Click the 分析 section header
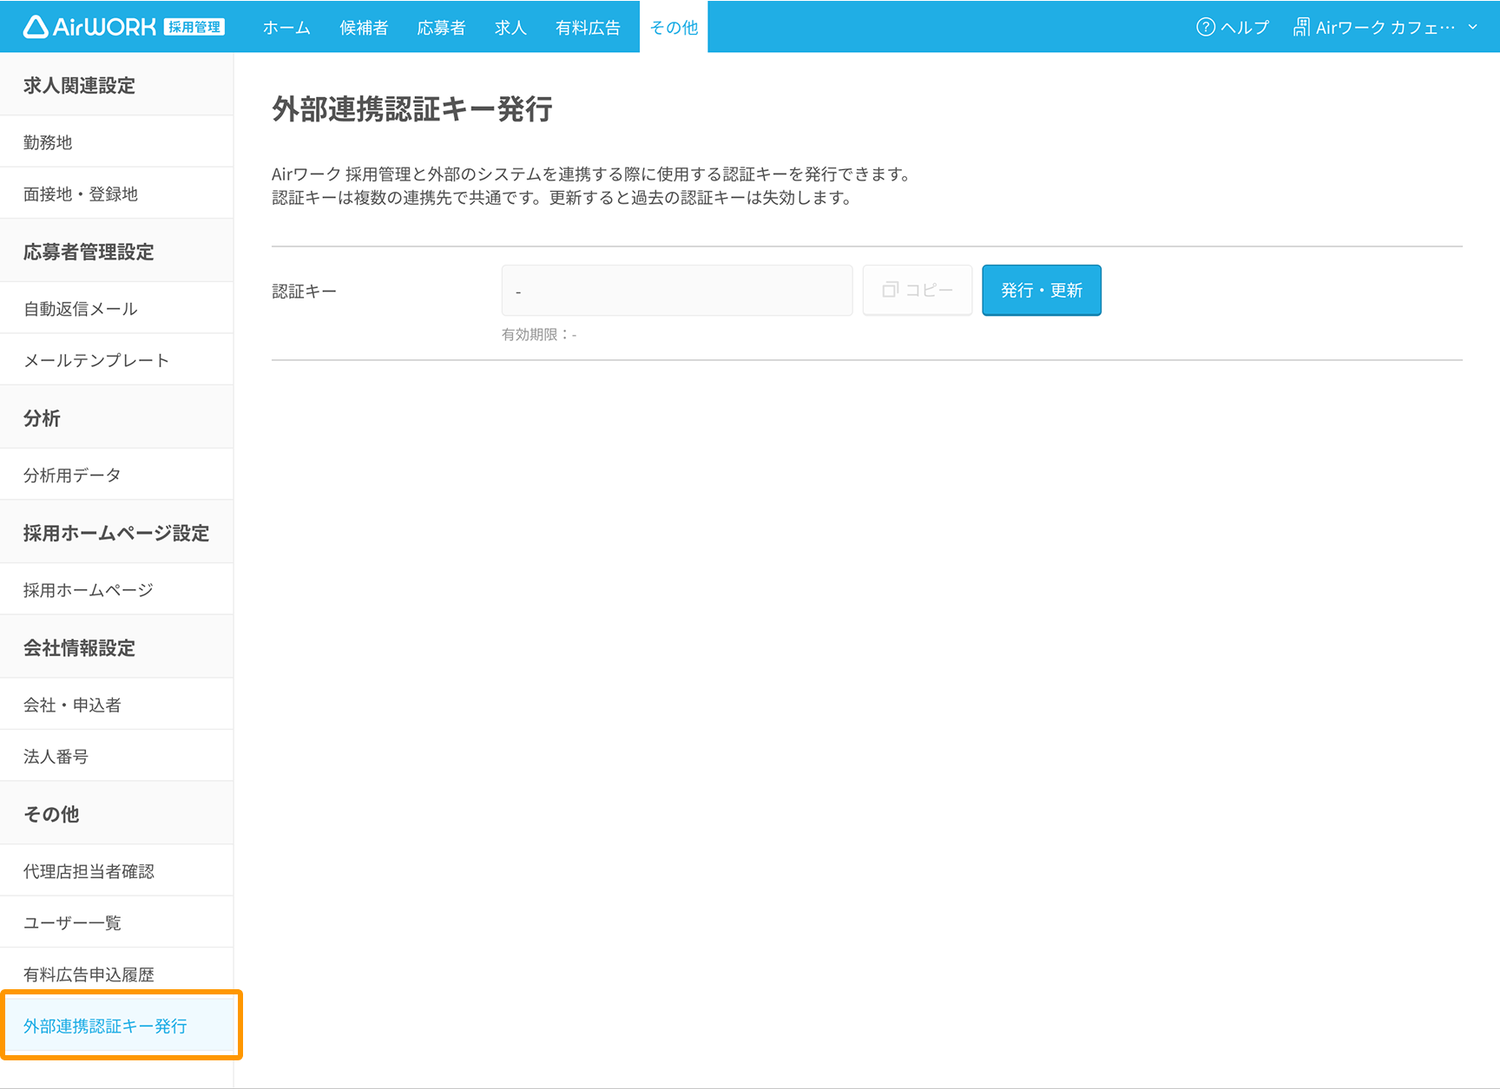Image resolution: width=1500 pixels, height=1089 pixels. (116, 418)
